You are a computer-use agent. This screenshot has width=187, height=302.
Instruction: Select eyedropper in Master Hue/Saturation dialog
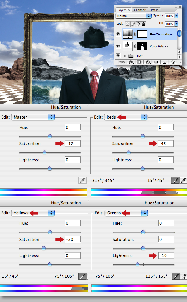83,180
